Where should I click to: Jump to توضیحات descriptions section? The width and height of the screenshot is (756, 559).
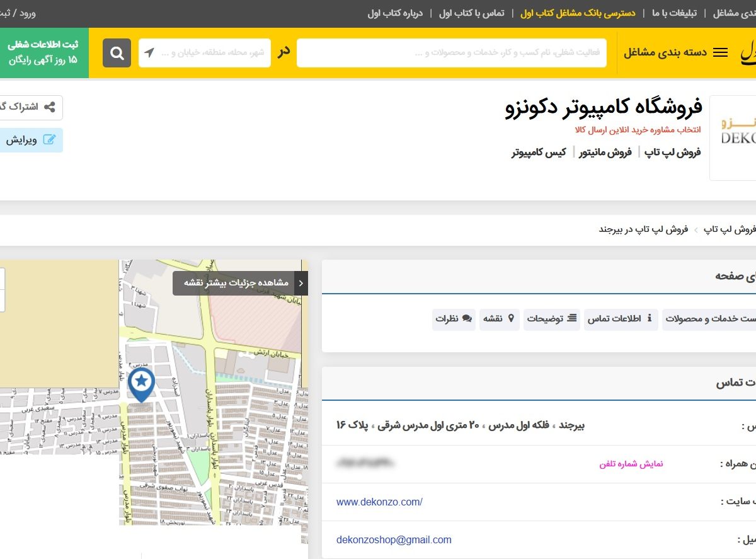[552, 319]
